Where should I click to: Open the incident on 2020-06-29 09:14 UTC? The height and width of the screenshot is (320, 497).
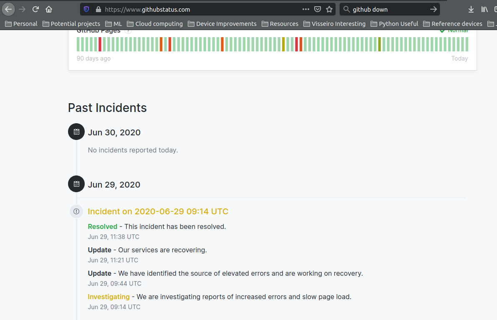[x=158, y=211]
